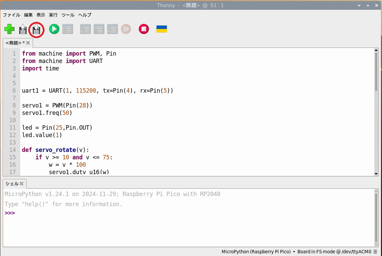The width and height of the screenshot is (382, 256).
Task: Click the Ukraine flag support icon
Action: click(162, 29)
